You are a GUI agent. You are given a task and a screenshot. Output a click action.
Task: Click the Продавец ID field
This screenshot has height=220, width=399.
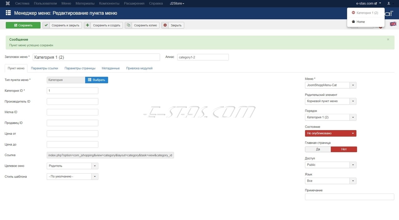[x=72, y=123]
